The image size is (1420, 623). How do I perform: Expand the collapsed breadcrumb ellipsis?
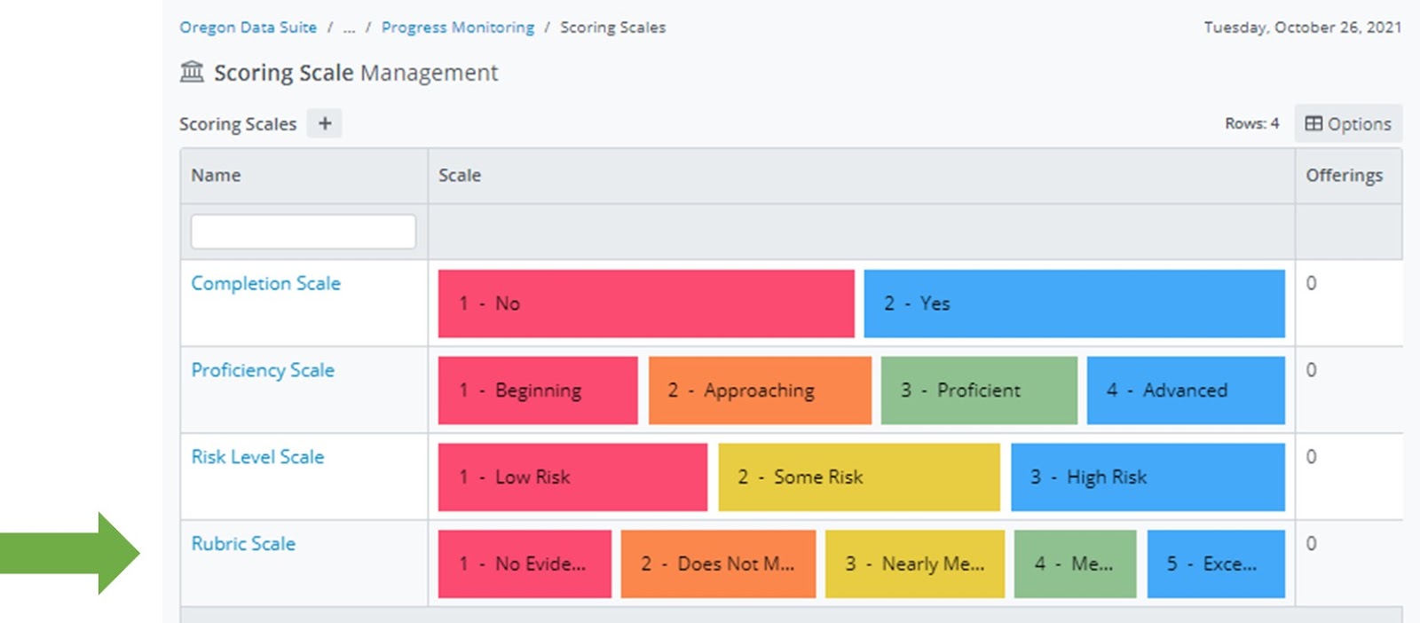tap(349, 28)
